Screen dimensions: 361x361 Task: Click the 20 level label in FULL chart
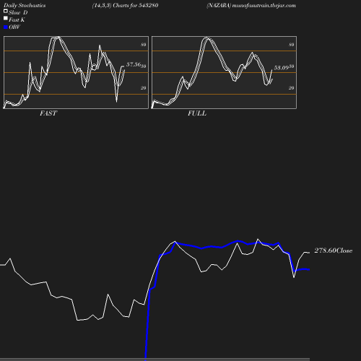[x=292, y=88]
